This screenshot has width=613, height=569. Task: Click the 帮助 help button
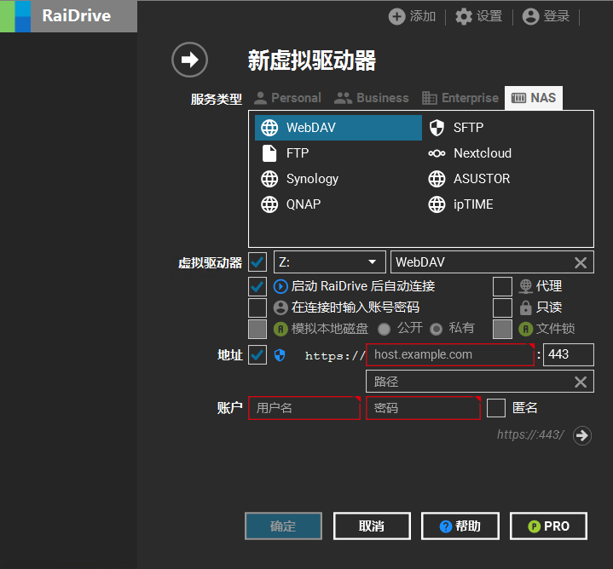(460, 526)
